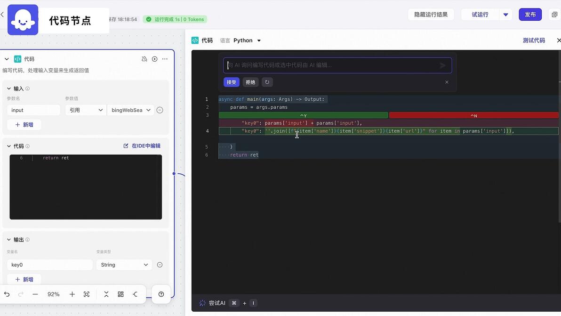Image resolution: width=561 pixels, height=316 pixels.
Task: Remove the input parameter with minus icon
Action: click(160, 110)
